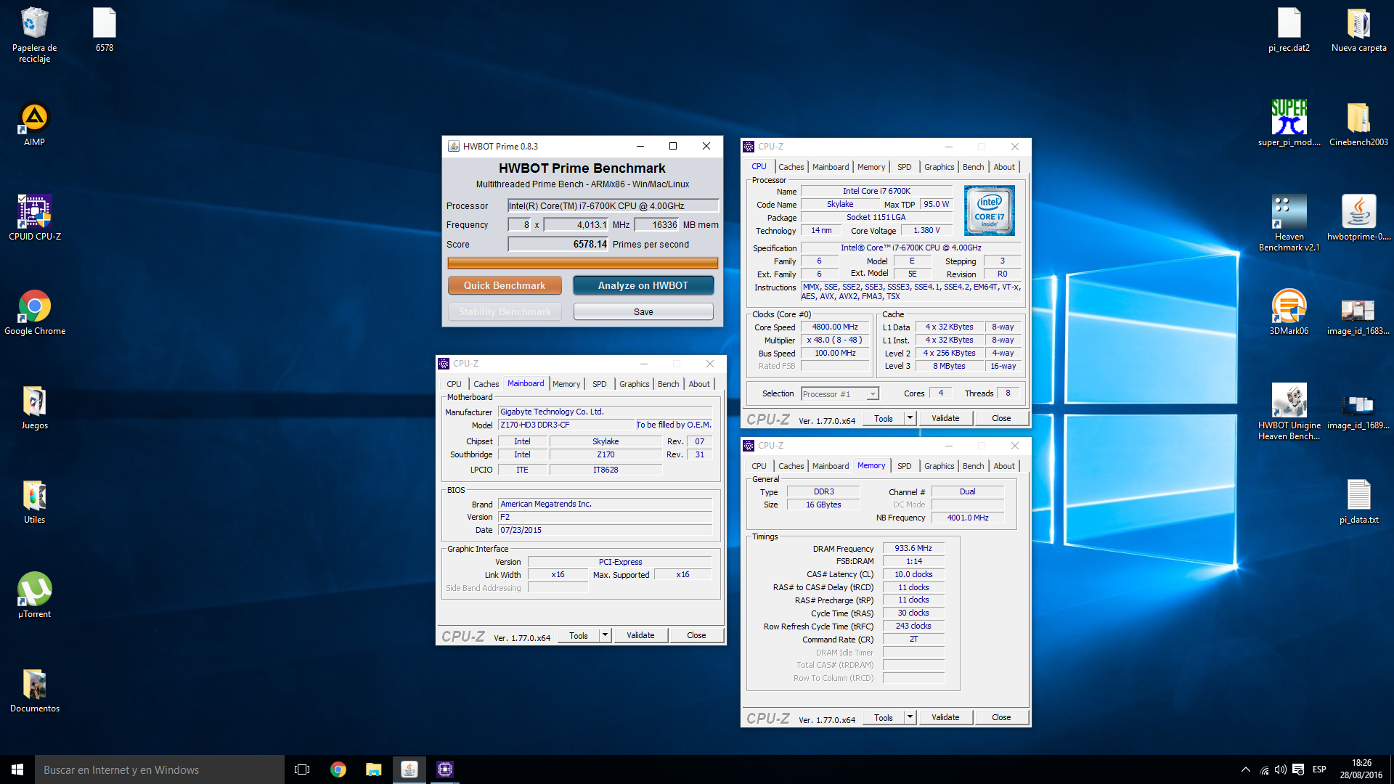
Task: Launch HWBOT Unigine Heaven Bench icon
Action: (1289, 412)
